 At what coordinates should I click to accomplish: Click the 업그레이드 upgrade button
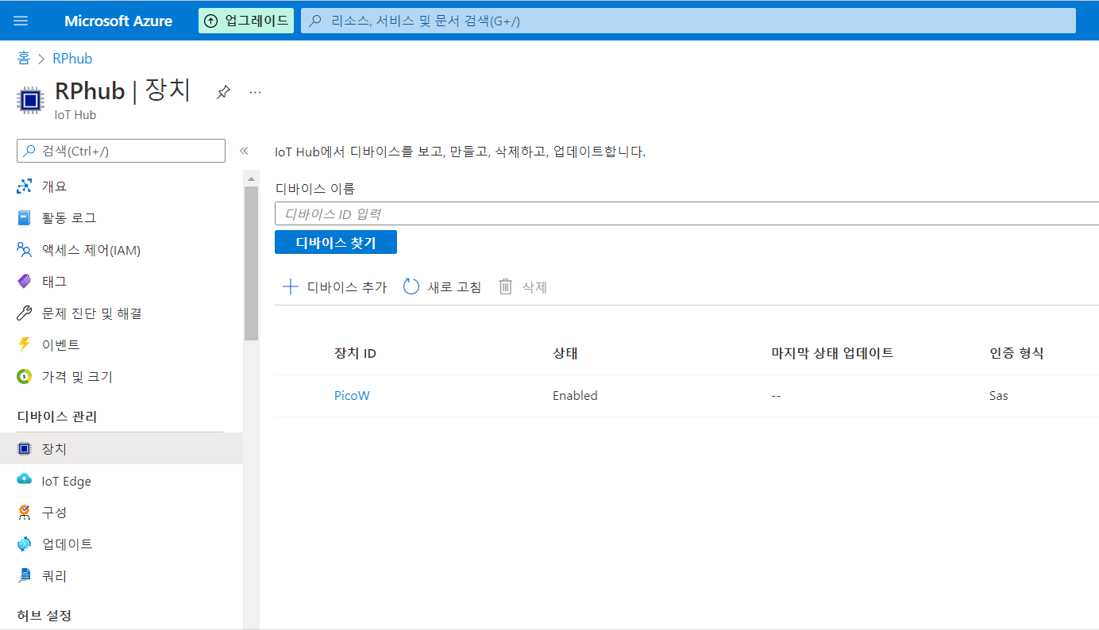(246, 21)
